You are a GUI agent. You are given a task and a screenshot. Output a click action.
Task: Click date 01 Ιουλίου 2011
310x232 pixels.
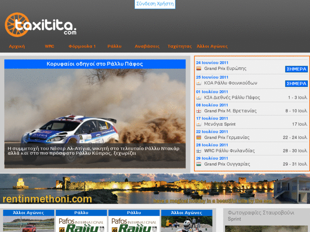click(x=212, y=92)
